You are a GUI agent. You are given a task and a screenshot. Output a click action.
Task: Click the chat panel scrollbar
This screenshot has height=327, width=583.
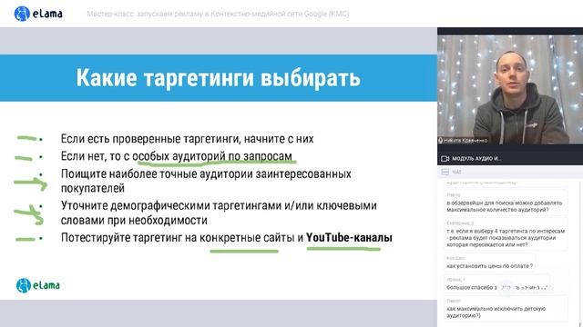pos(580,253)
